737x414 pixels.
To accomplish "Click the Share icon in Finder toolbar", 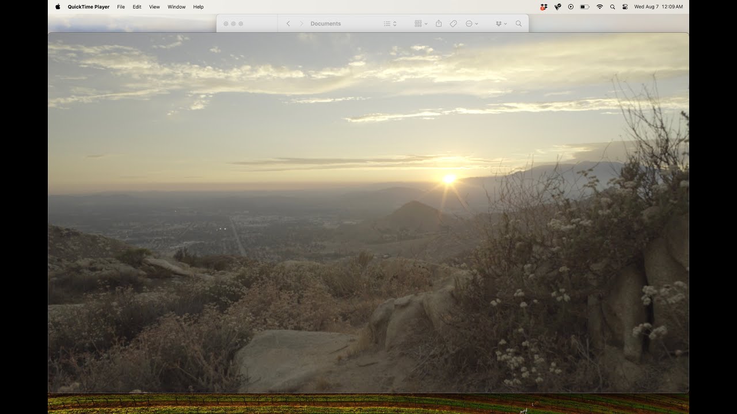I will (x=439, y=24).
